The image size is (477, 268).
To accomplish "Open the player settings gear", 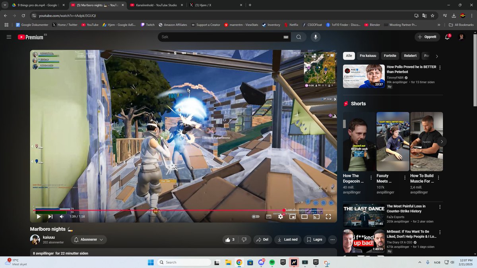I will coord(280,216).
